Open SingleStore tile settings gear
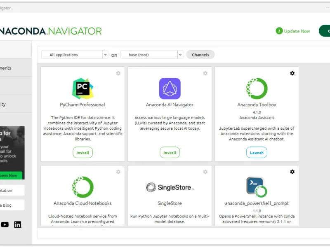Image resolution: width=330 pixels, height=247 pixels. [x=205, y=172]
